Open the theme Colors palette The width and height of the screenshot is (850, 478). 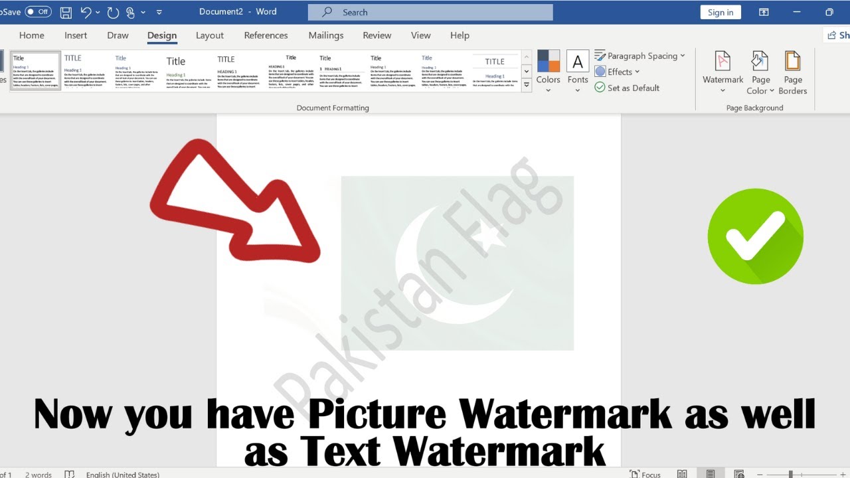tap(548, 61)
